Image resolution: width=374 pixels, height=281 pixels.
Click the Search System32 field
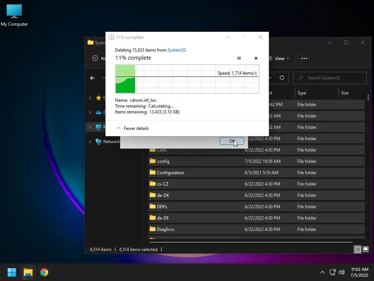tap(330, 78)
